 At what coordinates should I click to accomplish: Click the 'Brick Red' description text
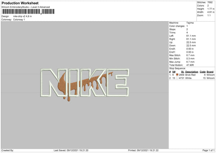tap(190, 75)
